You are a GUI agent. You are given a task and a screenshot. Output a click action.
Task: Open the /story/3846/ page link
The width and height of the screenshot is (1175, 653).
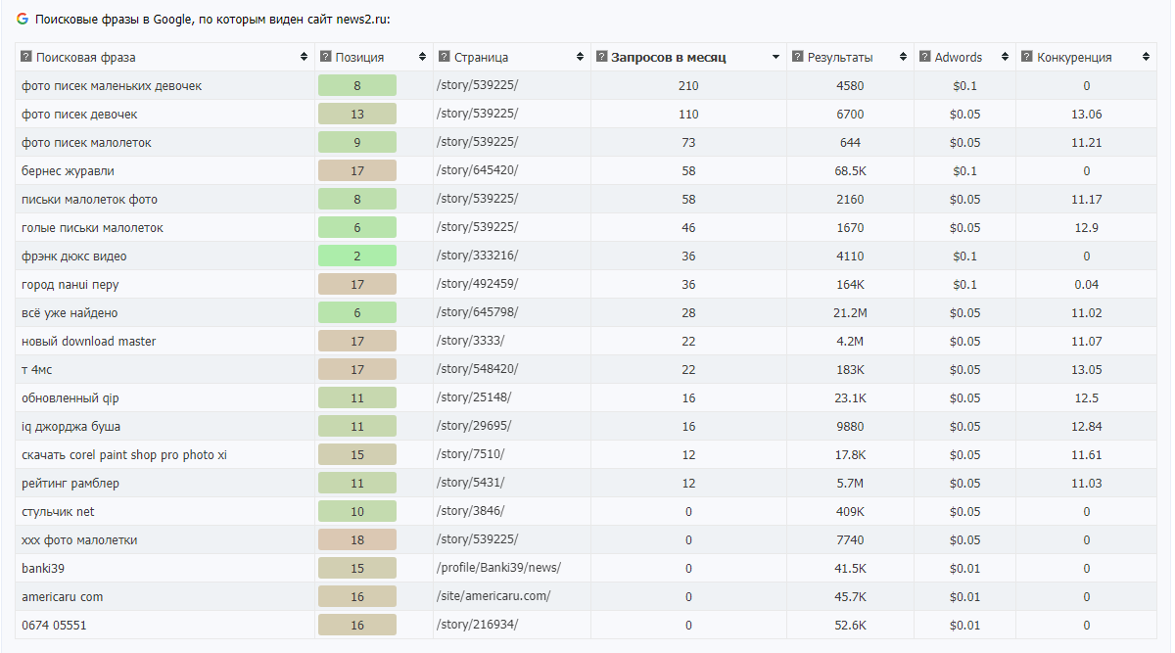(471, 511)
